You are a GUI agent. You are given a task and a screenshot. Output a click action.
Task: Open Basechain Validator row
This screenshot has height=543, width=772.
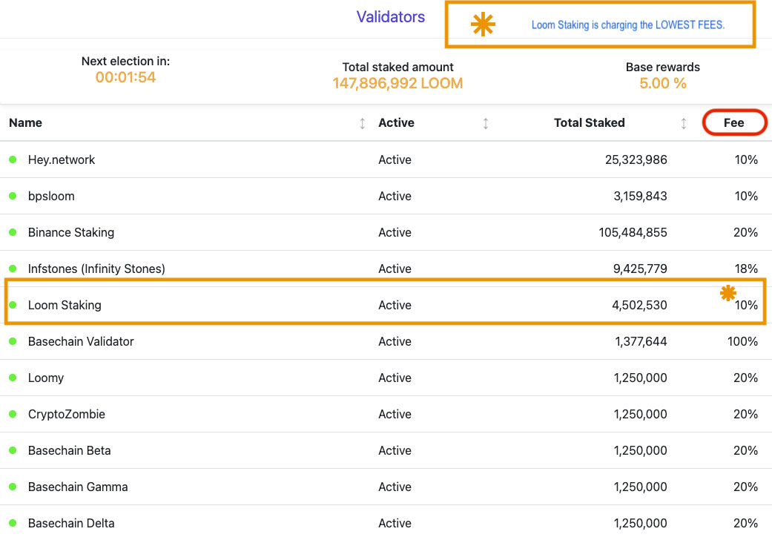point(386,342)
